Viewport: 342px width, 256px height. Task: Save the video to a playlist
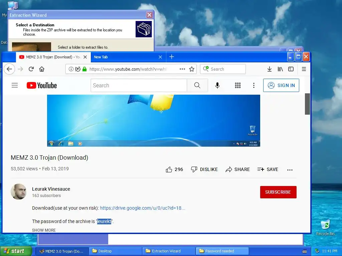tap(268, 169)
